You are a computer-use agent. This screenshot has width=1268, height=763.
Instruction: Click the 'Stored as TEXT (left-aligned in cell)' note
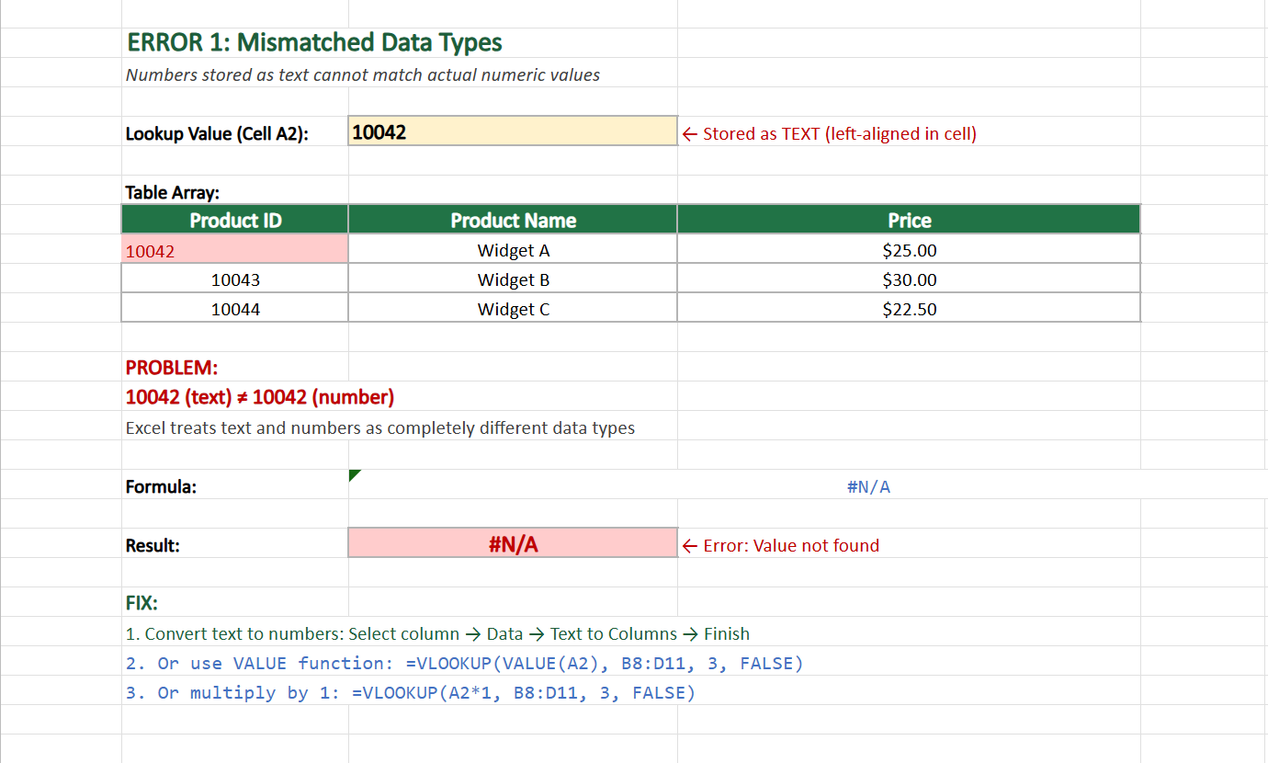830,134
